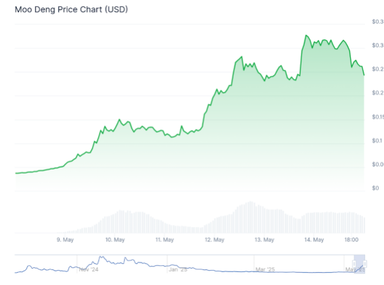The width and height of the screenshot is (384, 285).
Task: Click the shaded selected range in navigator
Action: coord(360,264)
